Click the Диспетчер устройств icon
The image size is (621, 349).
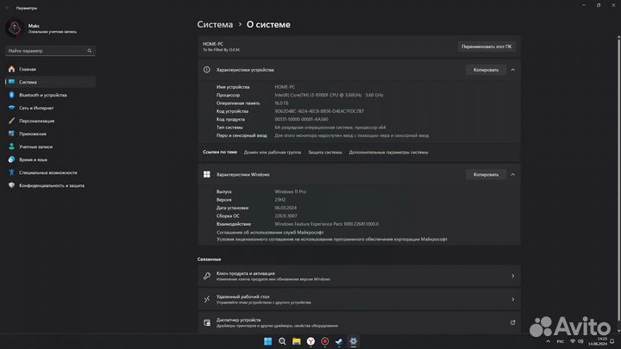click(207, 323)
